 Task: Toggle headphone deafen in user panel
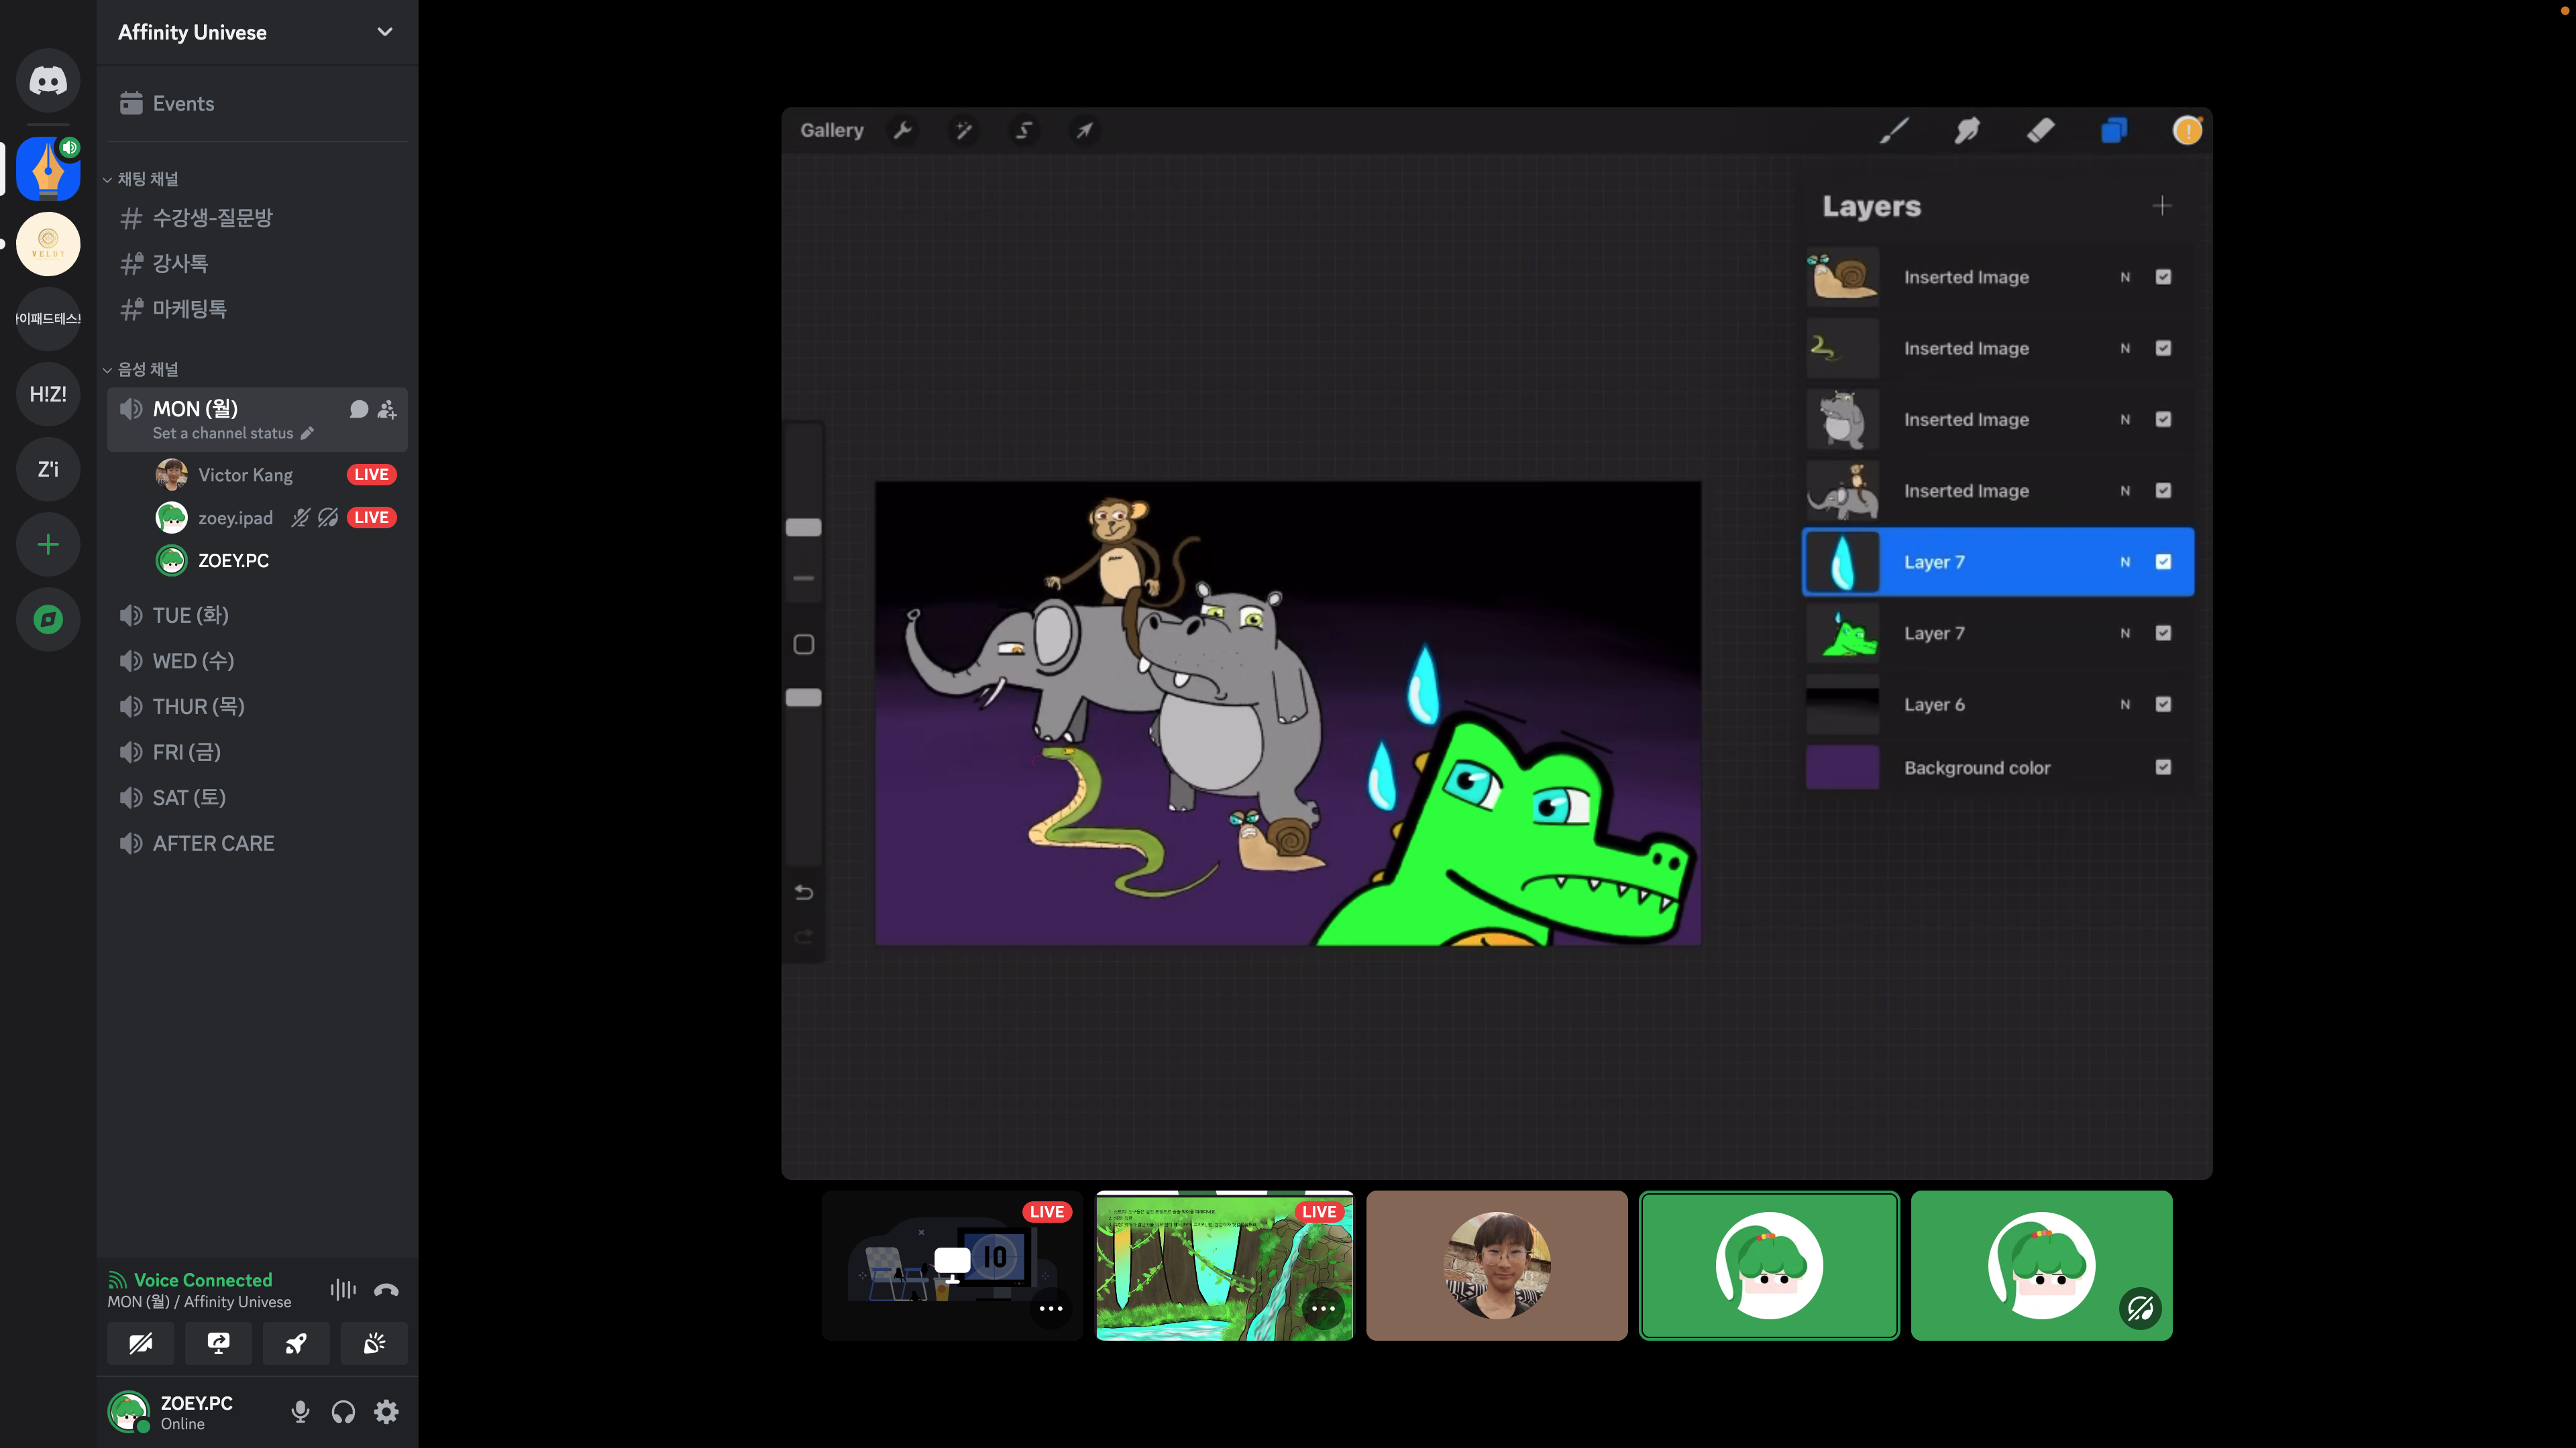click(343, 1411)
